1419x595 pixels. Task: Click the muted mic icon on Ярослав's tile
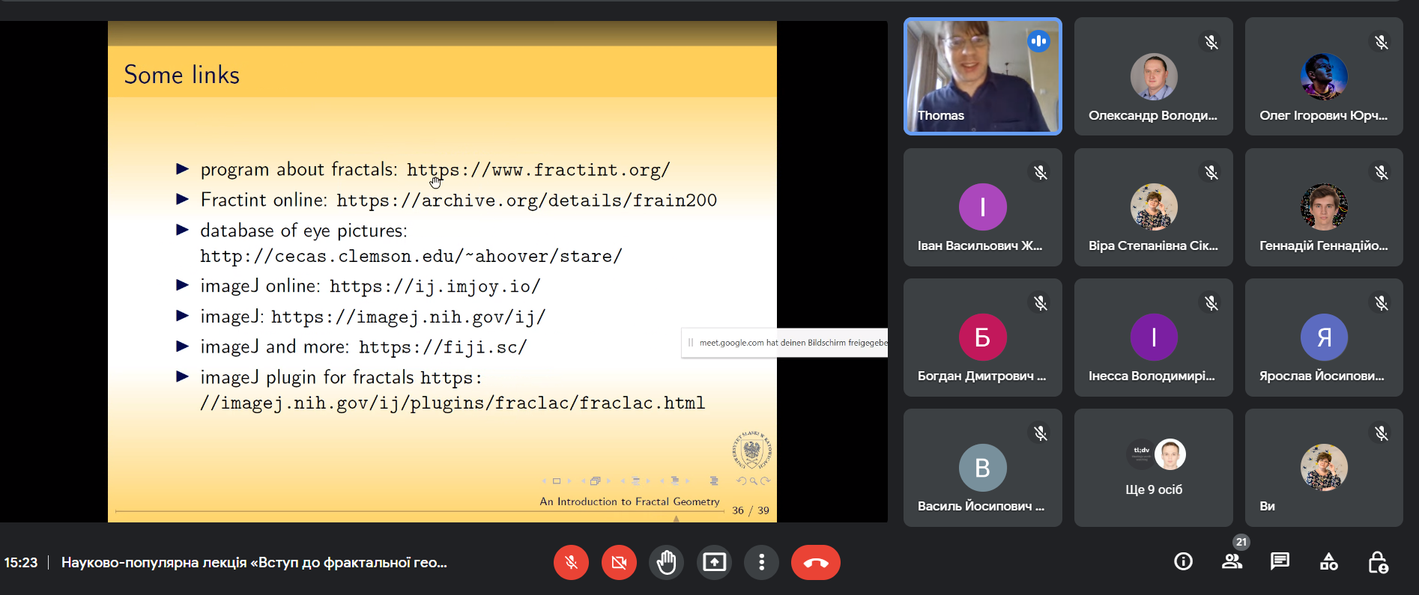pos(1382,302)
